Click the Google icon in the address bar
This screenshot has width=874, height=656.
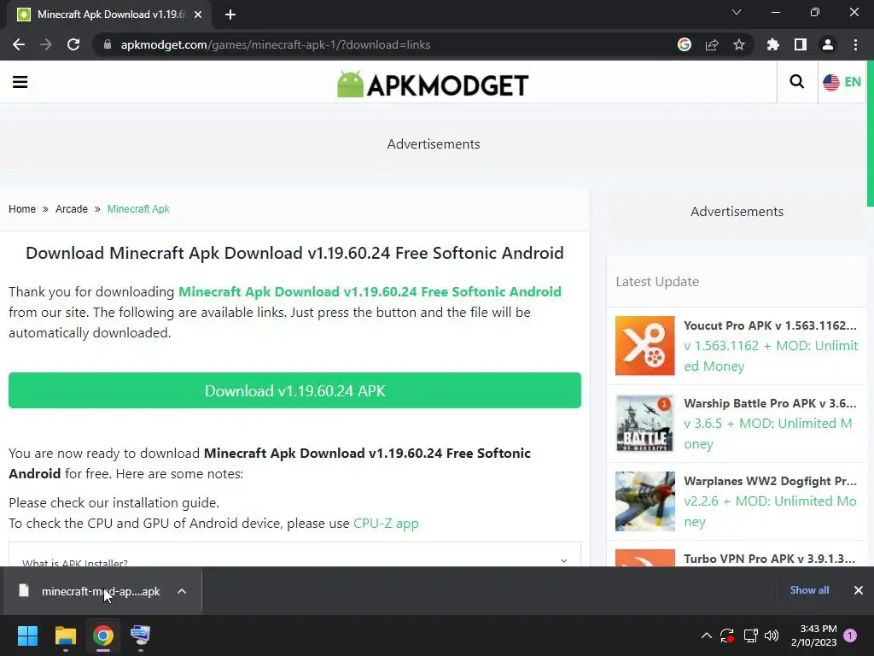(x=685, y=44)
